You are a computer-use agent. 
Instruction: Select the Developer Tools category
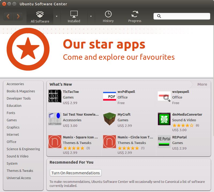[x=19, y=98]
